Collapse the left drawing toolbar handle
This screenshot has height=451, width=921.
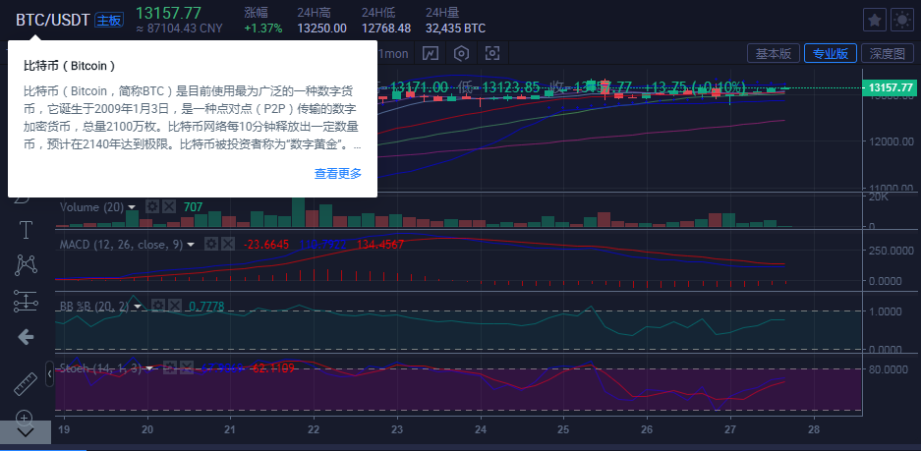coord(50,373)
